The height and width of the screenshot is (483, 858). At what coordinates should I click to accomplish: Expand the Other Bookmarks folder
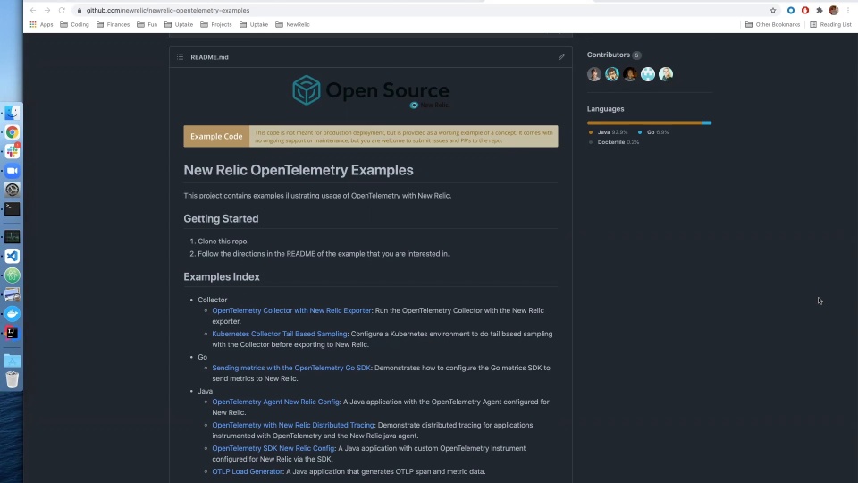tap(772, 25)
